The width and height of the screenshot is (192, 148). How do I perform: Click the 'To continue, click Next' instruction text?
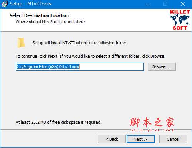coord(90,56)
